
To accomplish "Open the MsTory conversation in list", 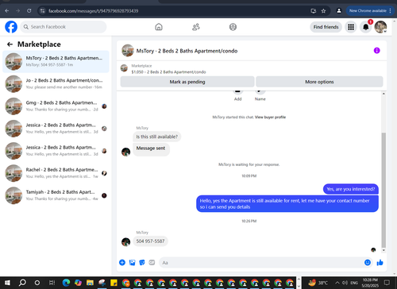I will (x=56, y=61).
